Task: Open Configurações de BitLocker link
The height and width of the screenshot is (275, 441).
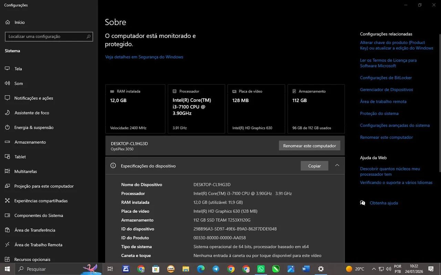Action: pyautogui.click(x=386, y=78)
